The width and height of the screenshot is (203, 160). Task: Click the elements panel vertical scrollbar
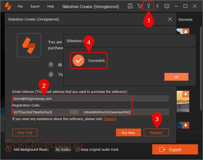(x=201, y=68)
